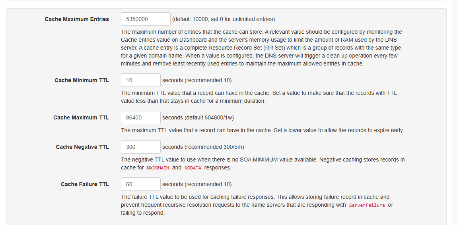This screenshot has width=459, height=225.
Task: Select the Cache Maximum TTL field showing 86400
Action: [x=141, y=117]
